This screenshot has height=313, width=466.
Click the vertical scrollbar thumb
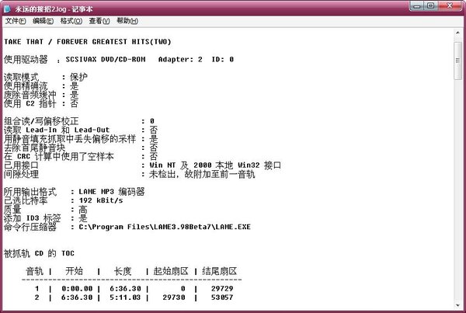tap(457, 61)
